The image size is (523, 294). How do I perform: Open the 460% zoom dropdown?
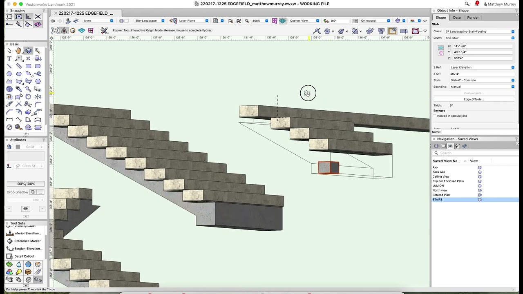coord(260,20)
